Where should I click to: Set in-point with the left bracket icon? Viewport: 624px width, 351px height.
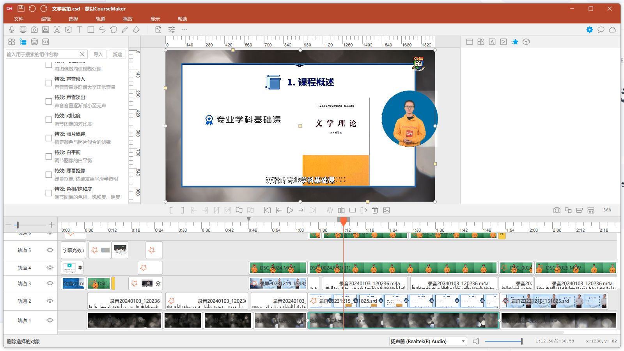point(171,210)
